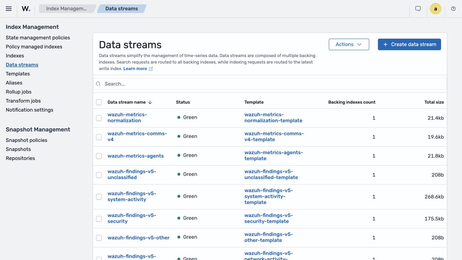Click the Template column header
This screenshot has width=462, height=260.
(254, 102)
